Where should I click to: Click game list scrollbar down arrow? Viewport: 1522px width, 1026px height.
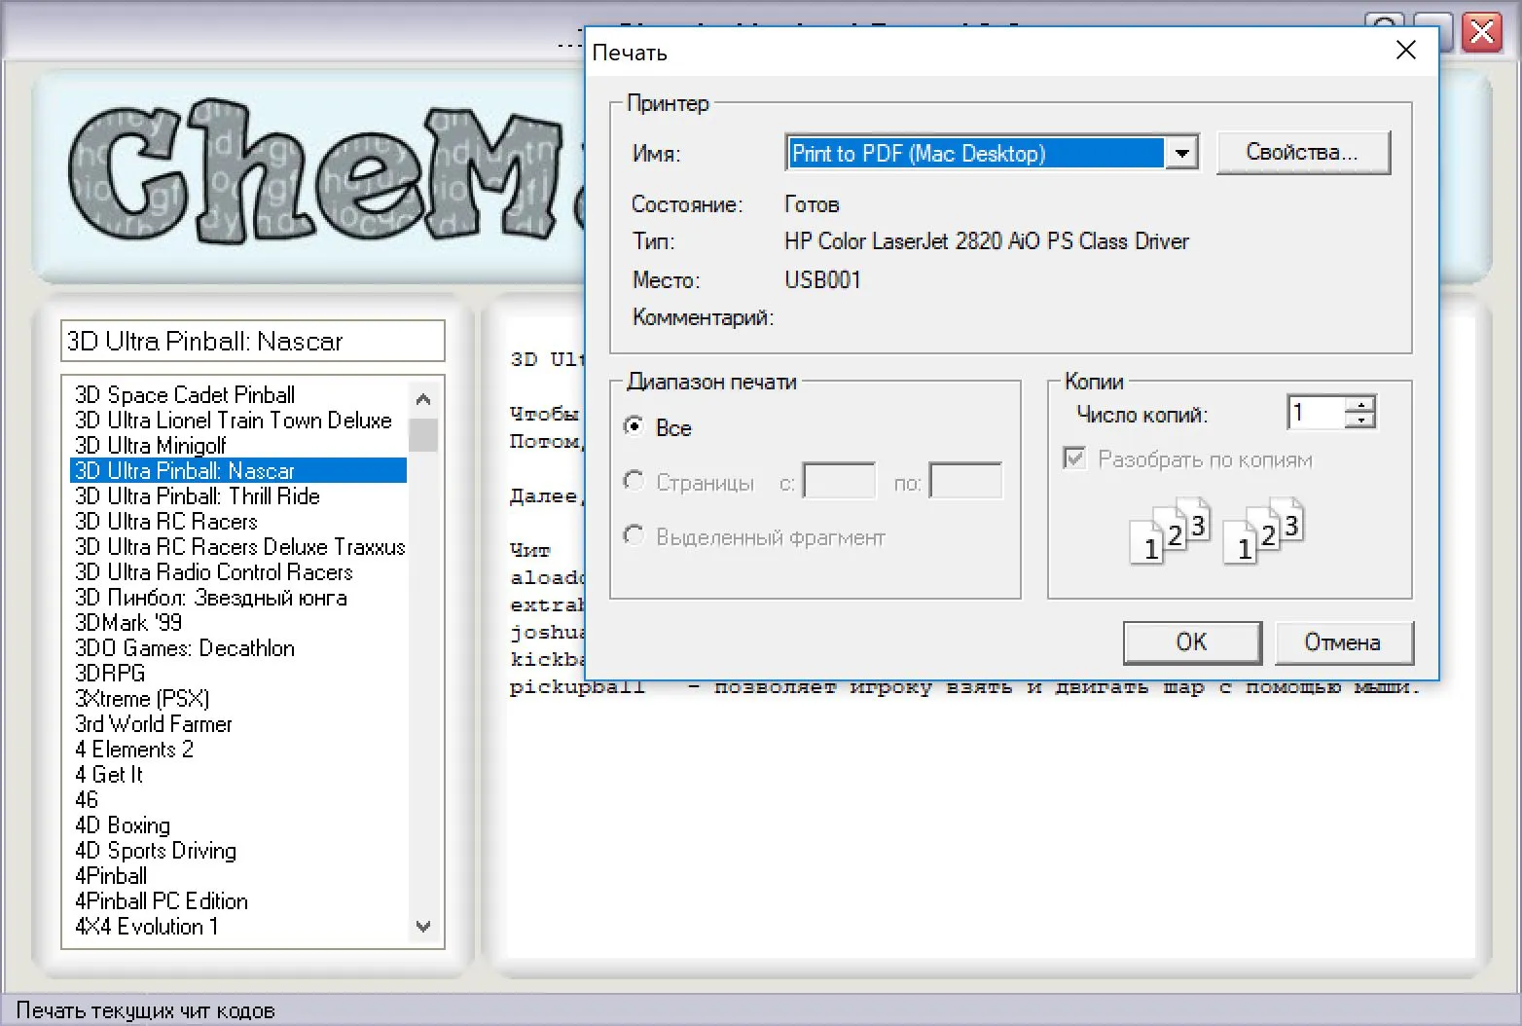tap(423, 927)
